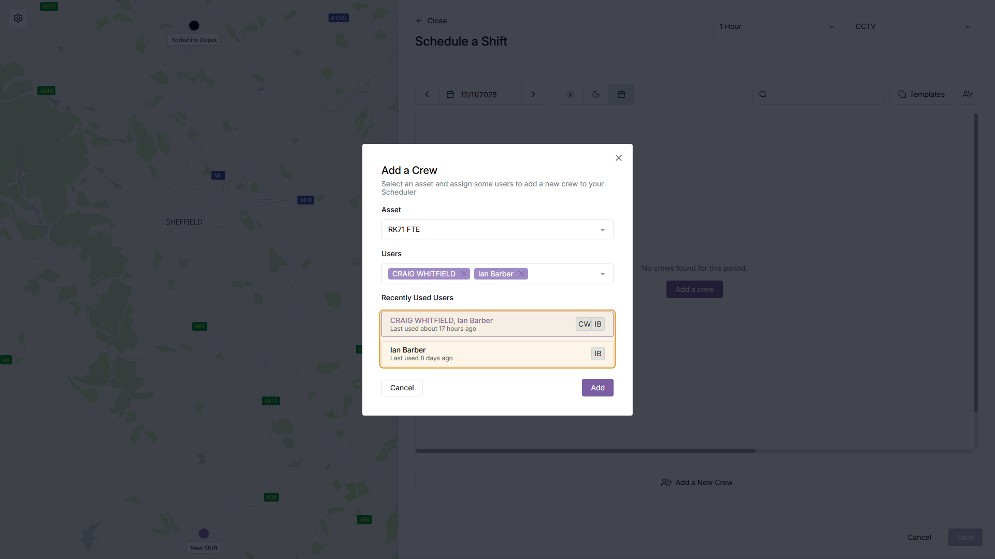
Task: Click the horizontal scrollbar under the schedule
Action: [x=585, y=451]
